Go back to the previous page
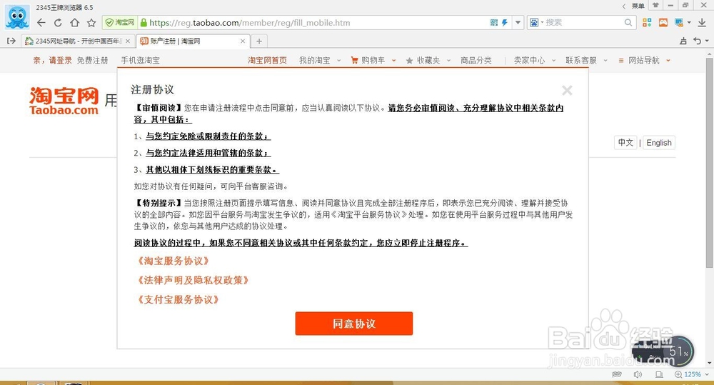The image size is (714, 385). point(41,23)
